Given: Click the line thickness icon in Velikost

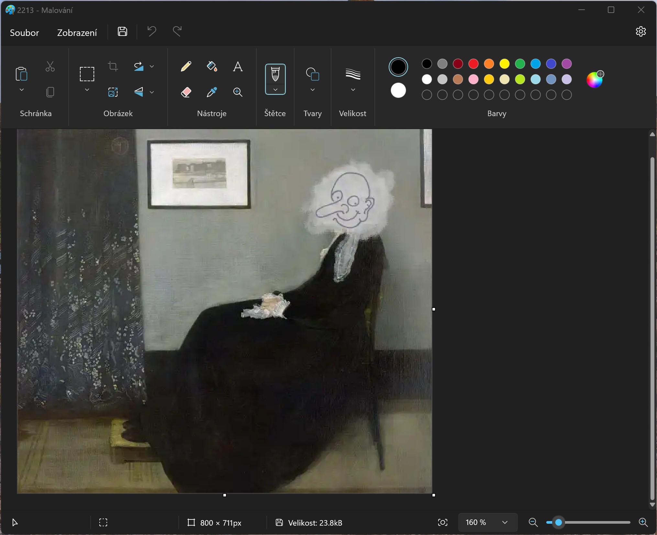Looking at the screenshot, I should click(x=353, y=74).
